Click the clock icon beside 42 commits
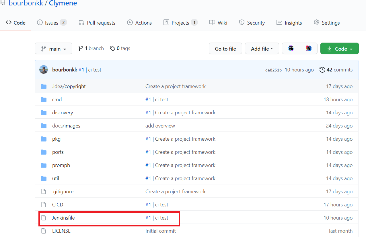 pyautogui.click(x=322, y=70)
